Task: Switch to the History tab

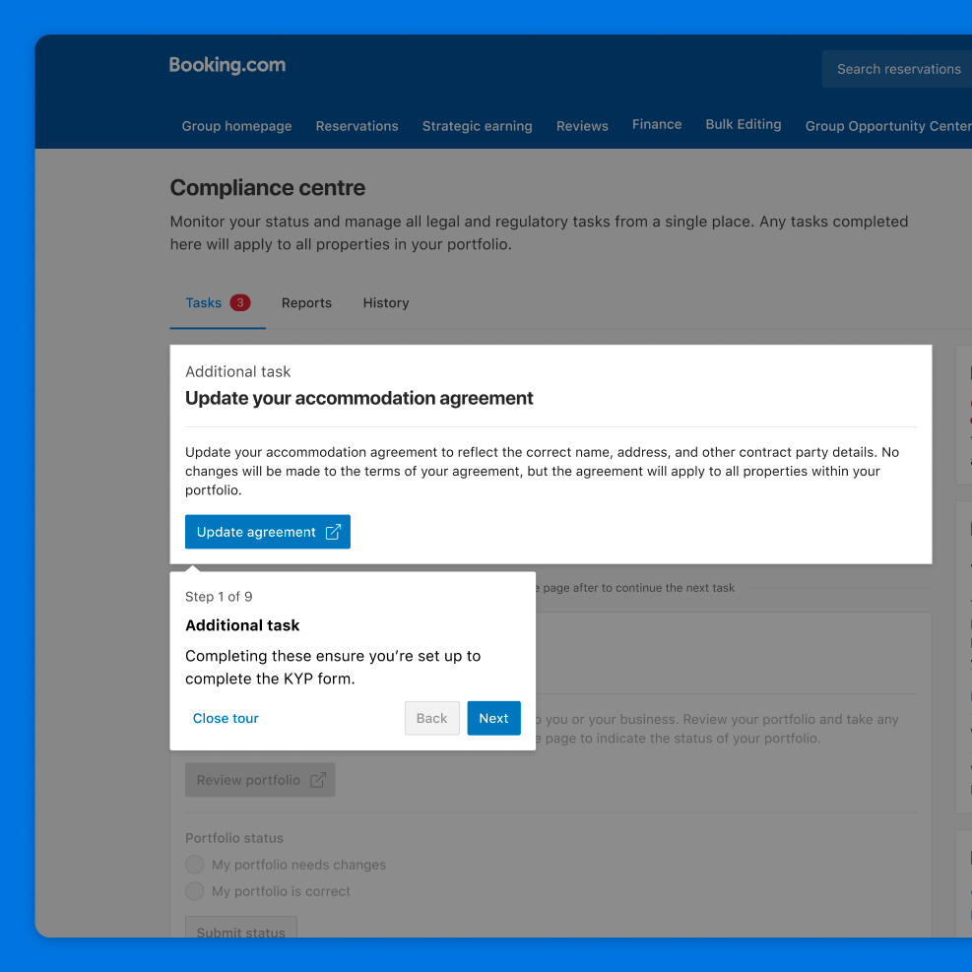Action: 385,303
